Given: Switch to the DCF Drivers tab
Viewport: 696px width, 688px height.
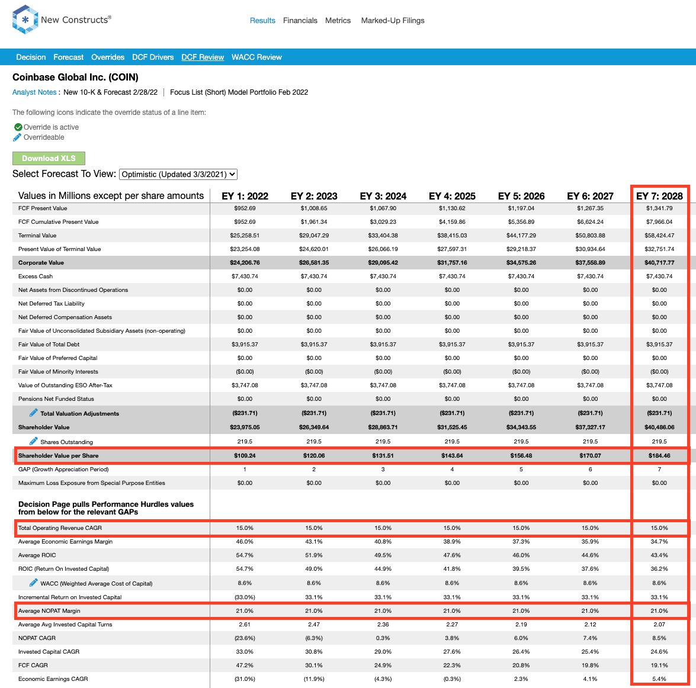Looking at the screenshot, I should [153, 57].
